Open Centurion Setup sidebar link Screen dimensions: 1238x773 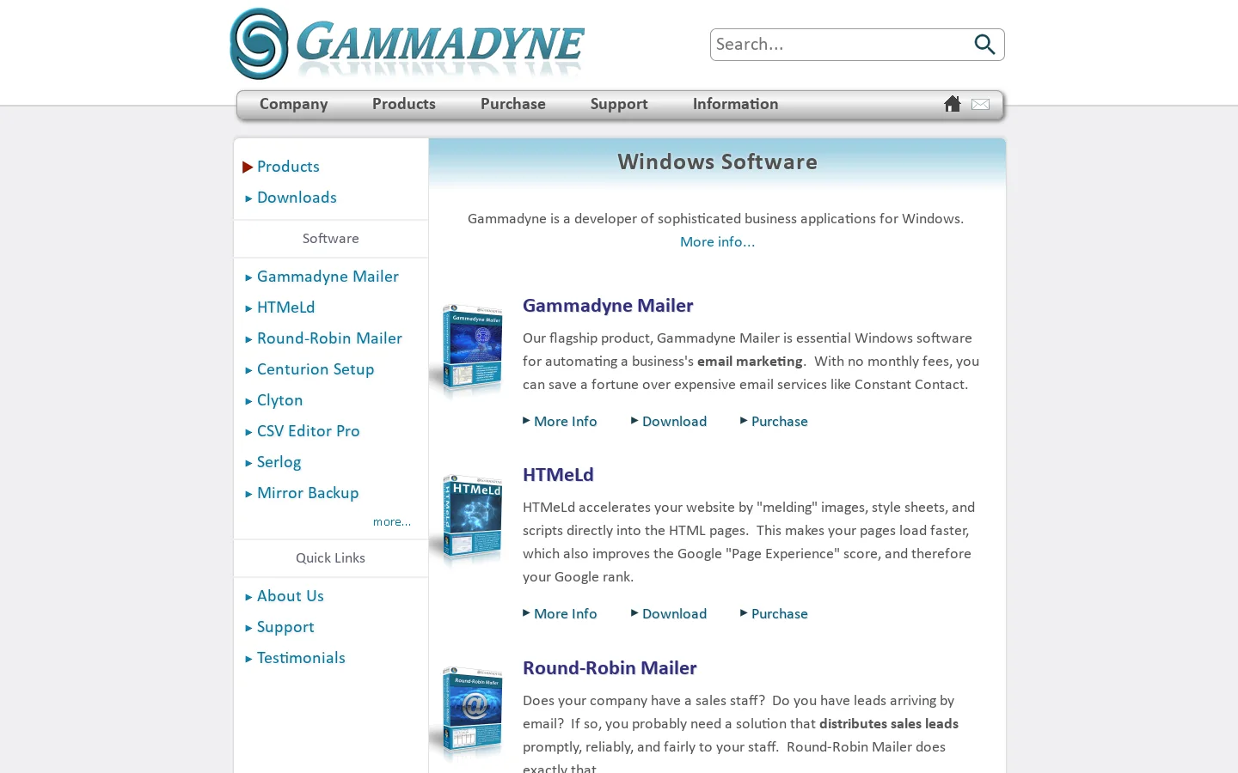pyautogui.click(x=316, y=369)
